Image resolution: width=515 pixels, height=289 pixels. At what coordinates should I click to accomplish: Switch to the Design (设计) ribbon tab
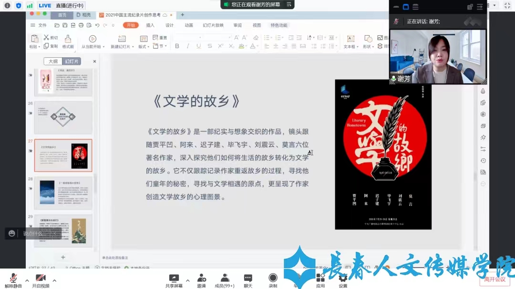click(x=169, y=25)
